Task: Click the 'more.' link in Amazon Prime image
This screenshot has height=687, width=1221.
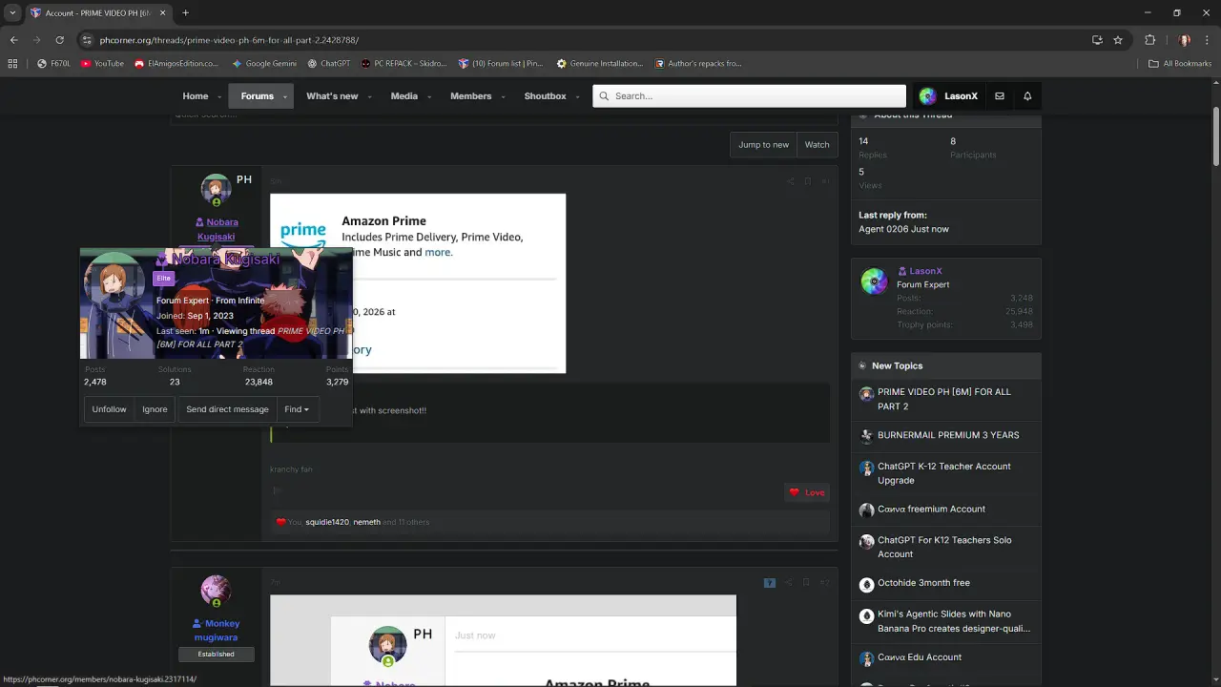Action: click(x=438, y=253)
